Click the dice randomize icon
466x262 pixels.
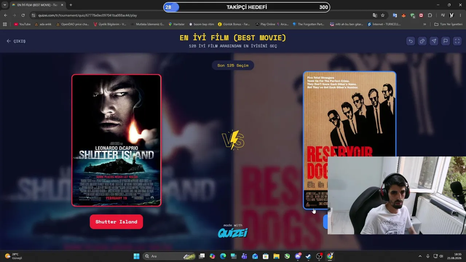[x=422, y=41]
